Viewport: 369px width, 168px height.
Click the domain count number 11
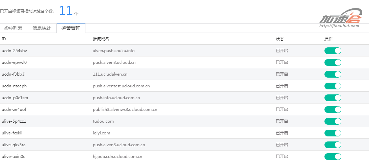(x=66, y=11)
